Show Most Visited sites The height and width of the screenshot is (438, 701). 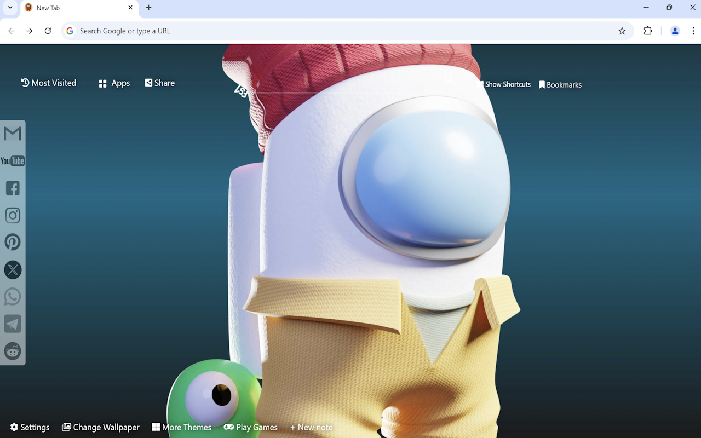[49, 83]
